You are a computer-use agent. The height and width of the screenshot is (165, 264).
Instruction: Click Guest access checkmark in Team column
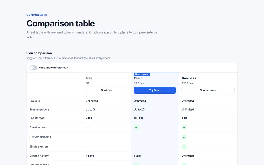136,127
